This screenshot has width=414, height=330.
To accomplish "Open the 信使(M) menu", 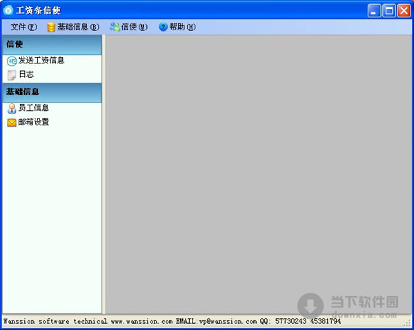I will pos(128,27).
